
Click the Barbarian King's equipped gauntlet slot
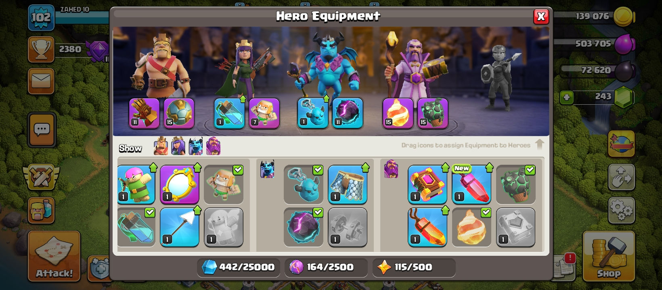tap(144, 113)
